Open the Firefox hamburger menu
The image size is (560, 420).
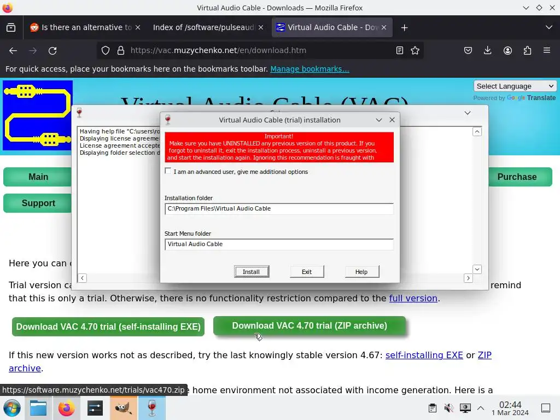(x=547, y=50)
